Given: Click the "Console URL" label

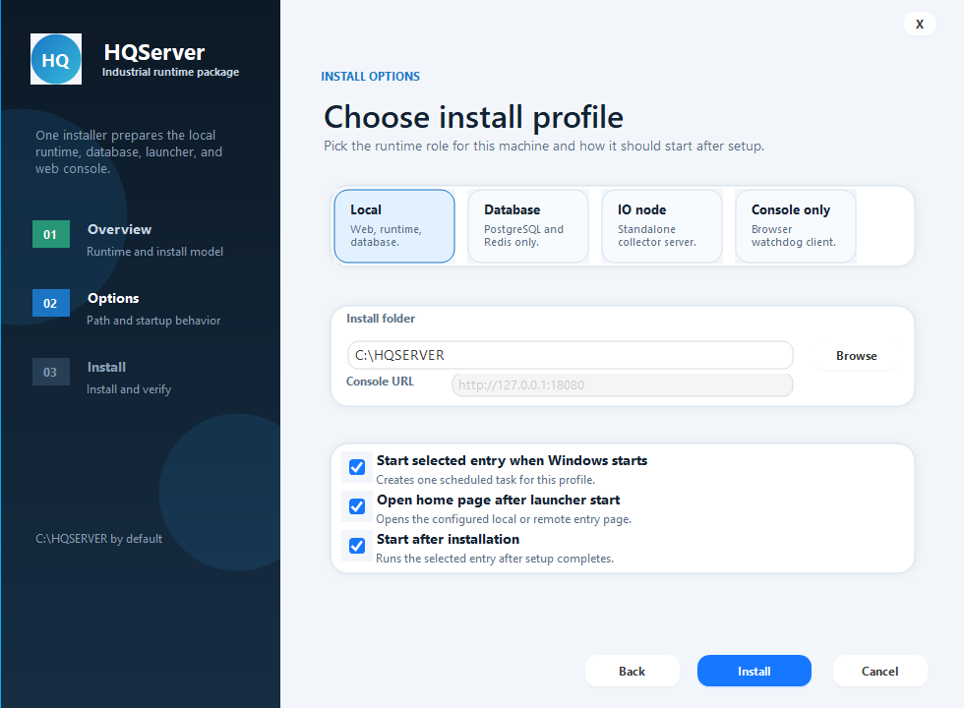Looking at the screenshot, I should point(380,382).
